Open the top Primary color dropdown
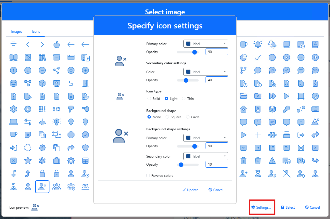The width and height of the screenshot is (330, 219). pos(206,44)
